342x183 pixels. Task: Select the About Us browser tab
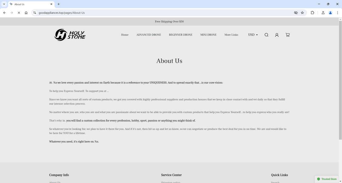point(31,4)
